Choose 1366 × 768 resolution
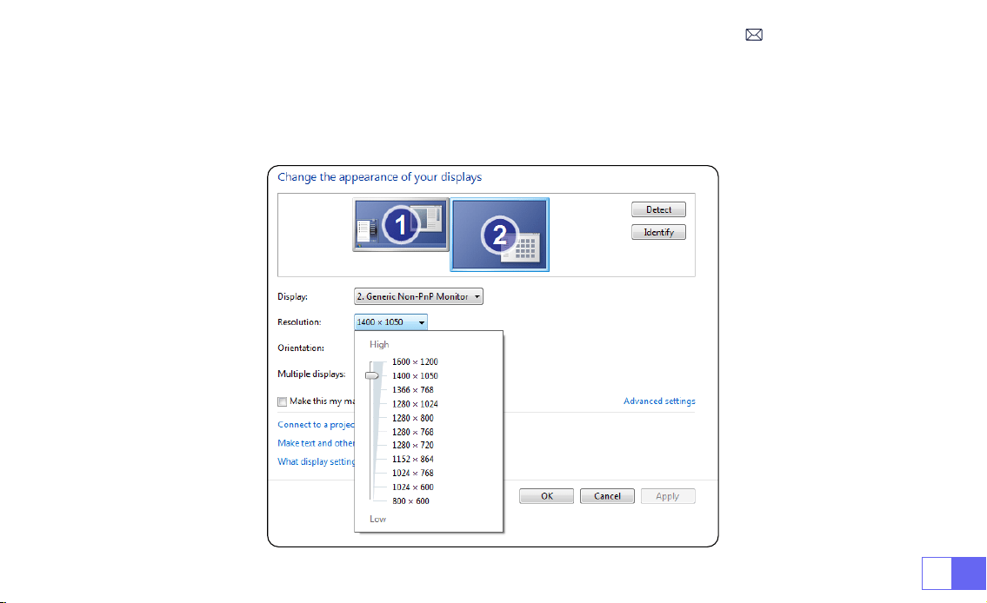Screen dimensions: 987x603 (x=413, y=390)
